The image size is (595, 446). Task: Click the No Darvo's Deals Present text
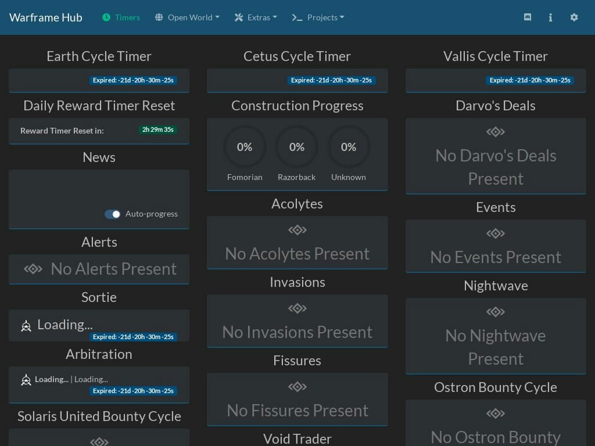click(x=496, y=167)
